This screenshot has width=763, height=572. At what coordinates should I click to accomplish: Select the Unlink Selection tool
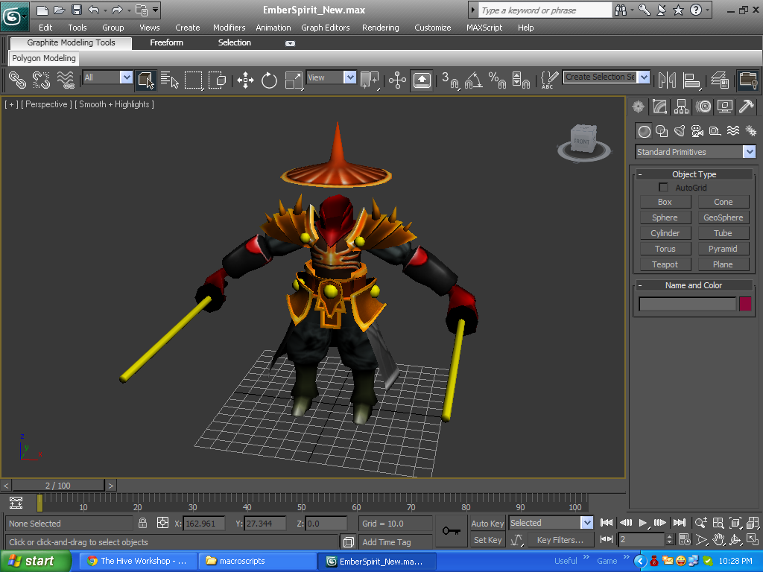click(42, 80)
